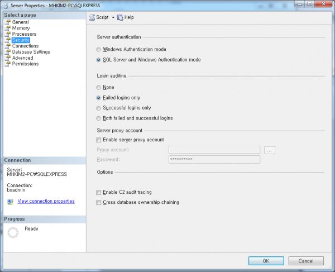The height and width of the screenshot is (272, 335).
Task: Enable server proxy account checkbox
Action: pos(99,140)
